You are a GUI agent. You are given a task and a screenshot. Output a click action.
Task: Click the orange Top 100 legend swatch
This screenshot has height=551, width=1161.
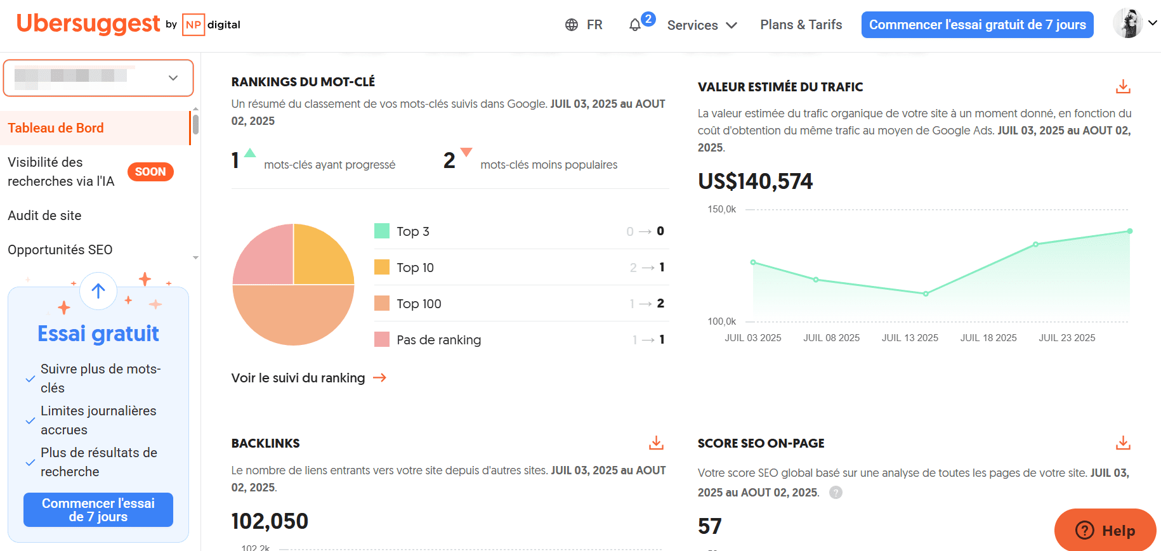click(382, 303)
